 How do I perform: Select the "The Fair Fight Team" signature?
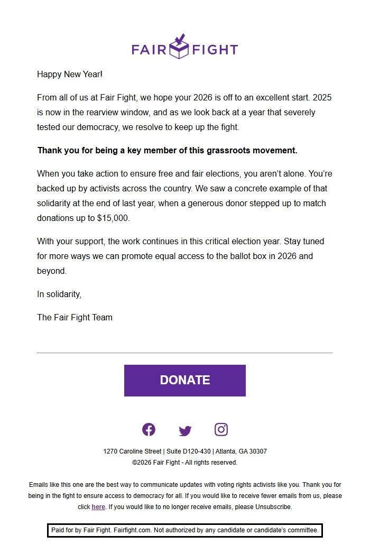[75, 317]
